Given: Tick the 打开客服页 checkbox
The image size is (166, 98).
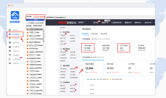Looking at the screenshot, I should point(27,23).
